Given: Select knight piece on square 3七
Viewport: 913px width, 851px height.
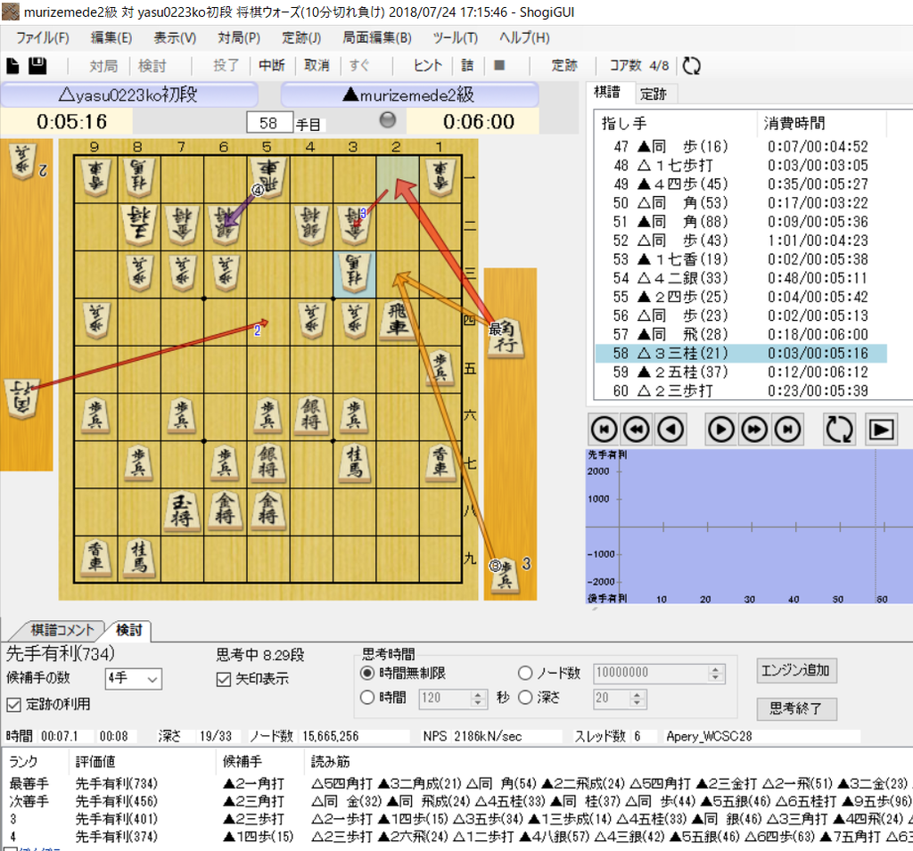Looking at the screenshot, I should pyautogui.click(x=354, y=462).
